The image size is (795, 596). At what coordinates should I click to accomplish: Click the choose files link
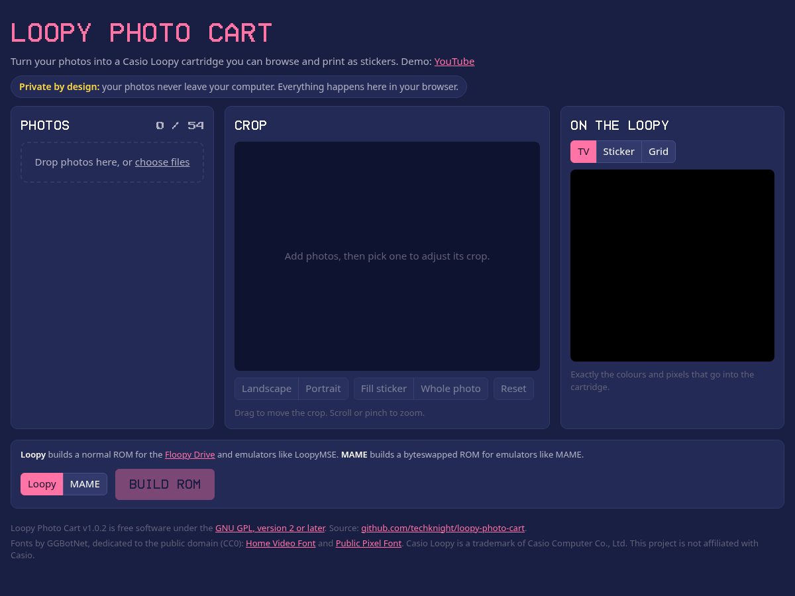(162, 162)
